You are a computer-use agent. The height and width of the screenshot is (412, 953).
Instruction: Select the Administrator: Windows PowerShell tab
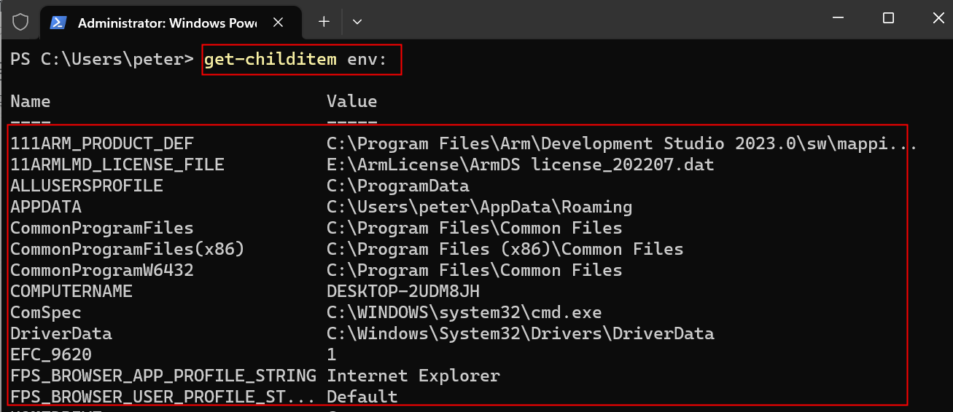pyautogui.click(x=166, y=23)
